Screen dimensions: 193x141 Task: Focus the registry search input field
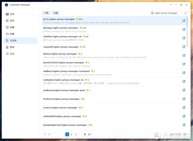coord(169,13)
